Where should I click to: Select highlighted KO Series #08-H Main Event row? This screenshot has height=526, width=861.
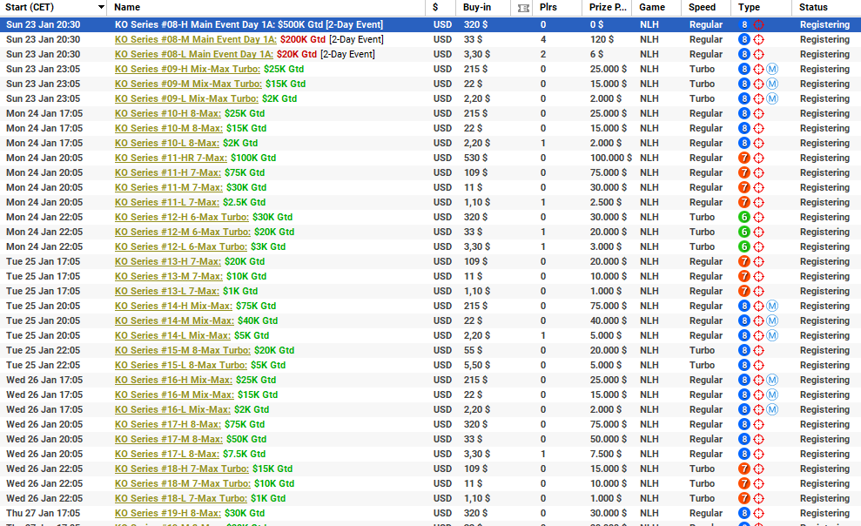point(430,24)
